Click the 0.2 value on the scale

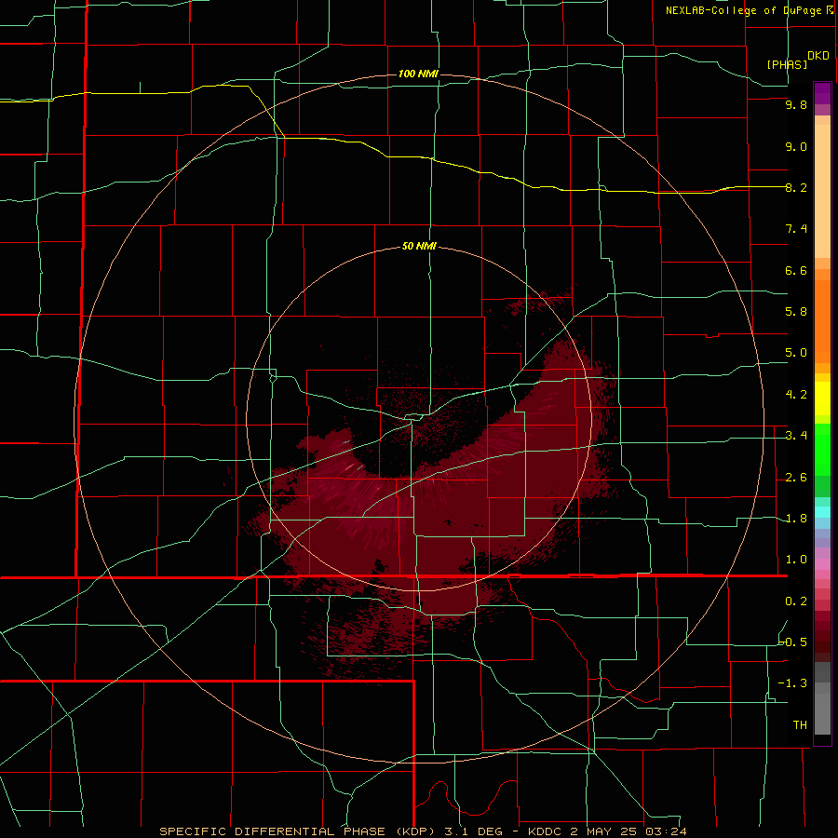(x=796, y=601)
